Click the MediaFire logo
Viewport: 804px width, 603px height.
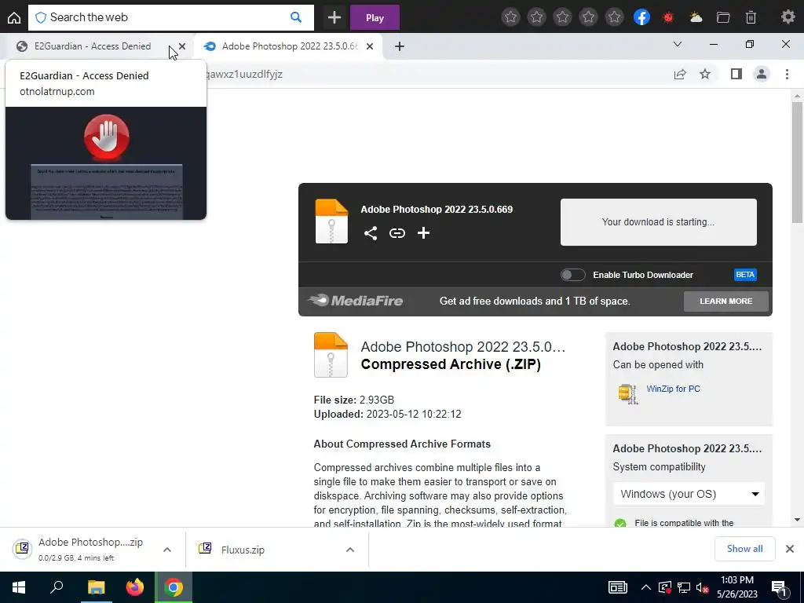(356, 301)
